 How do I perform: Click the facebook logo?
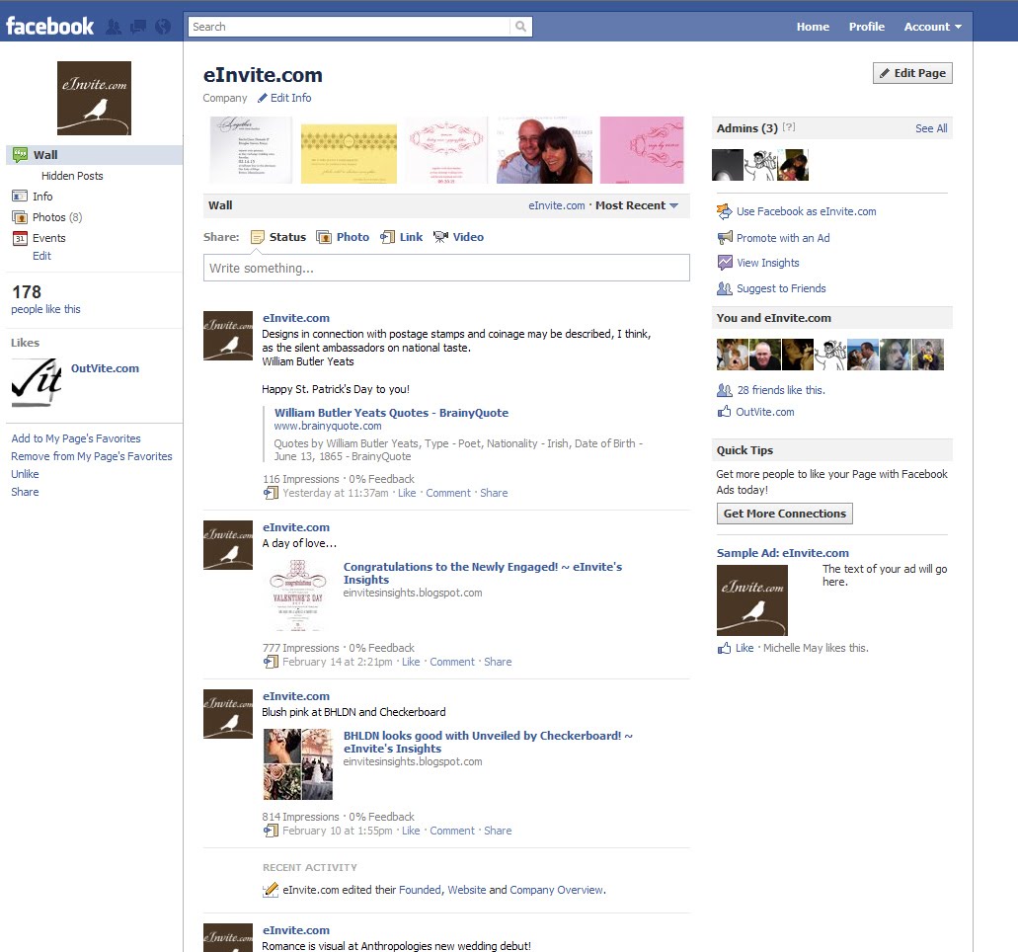click(49, 26)
